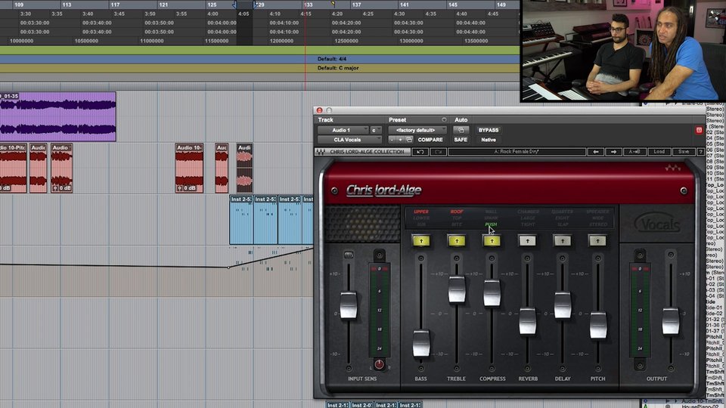Click red target button in plugin header
This screenshot has height=408, width=726.
[x=699, y=131]
